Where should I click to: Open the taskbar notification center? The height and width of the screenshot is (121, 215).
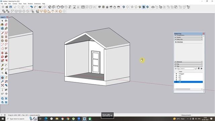[x=211, y=119]
